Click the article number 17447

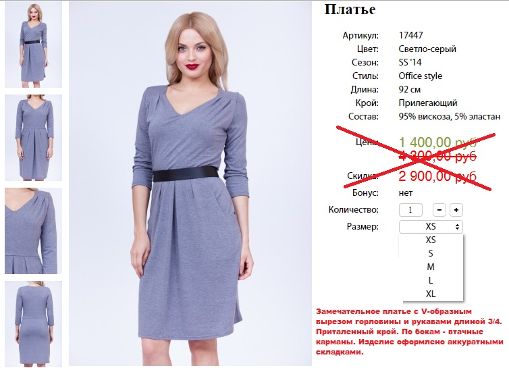(x=410, y=35)
